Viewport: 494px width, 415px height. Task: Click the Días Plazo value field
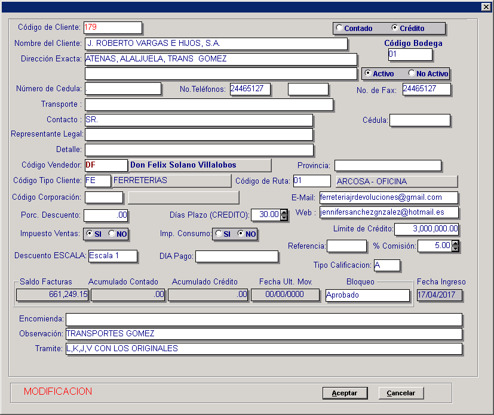tap(266, 215)
